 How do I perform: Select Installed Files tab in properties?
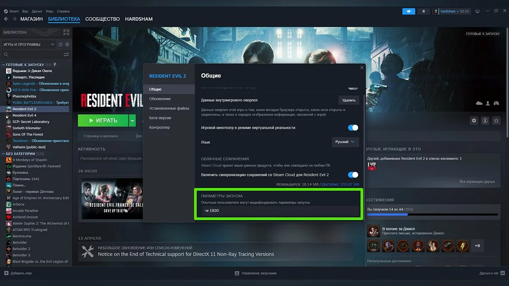coord(169,108)
